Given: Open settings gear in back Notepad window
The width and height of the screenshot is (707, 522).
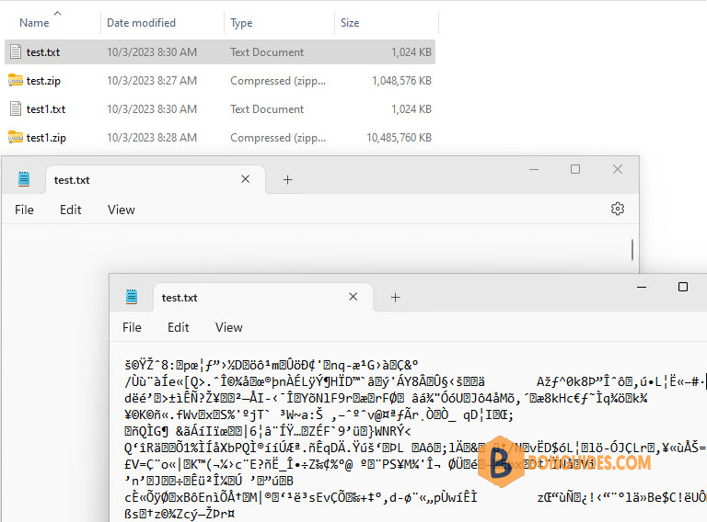Looking at the screenshot, I should pyautogui.click(x=618, y=209).
